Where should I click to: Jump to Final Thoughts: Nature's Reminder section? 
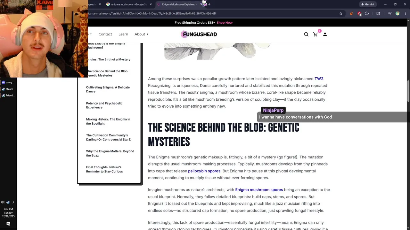click(x=104, y=169)
